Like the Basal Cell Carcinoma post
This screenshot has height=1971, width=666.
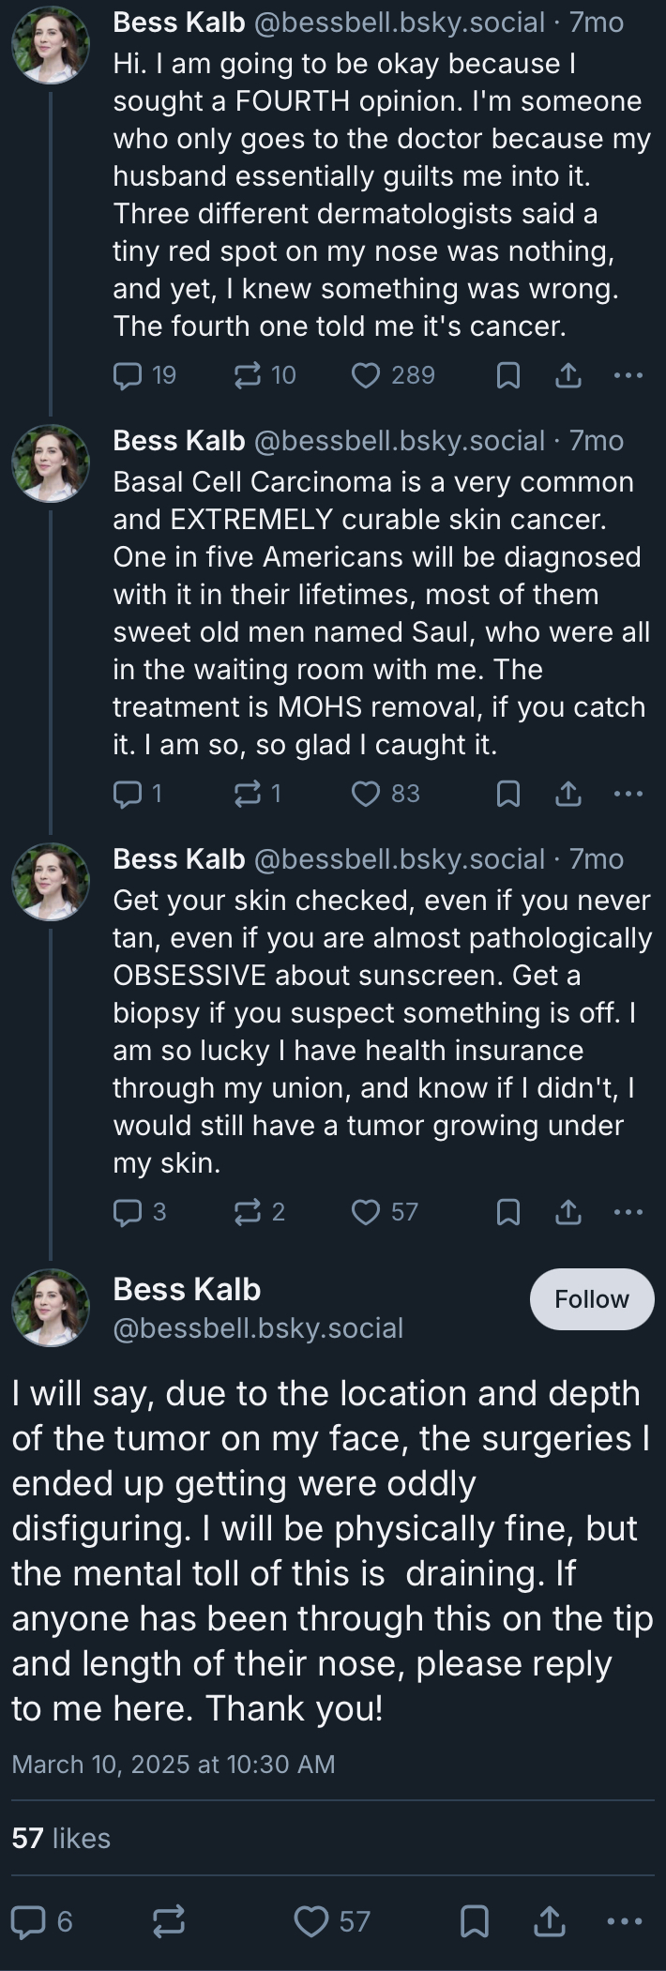tap(366, 794)
